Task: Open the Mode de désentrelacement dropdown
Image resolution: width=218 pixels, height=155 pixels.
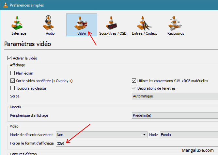Action: (x=101, y=135)
